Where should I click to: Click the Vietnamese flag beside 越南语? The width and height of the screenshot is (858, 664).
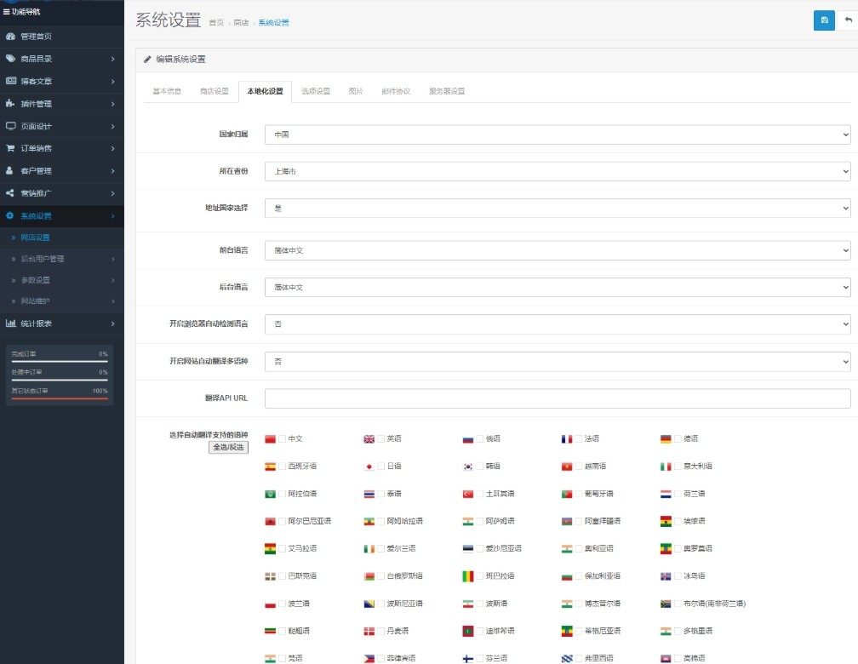point(567,467)
